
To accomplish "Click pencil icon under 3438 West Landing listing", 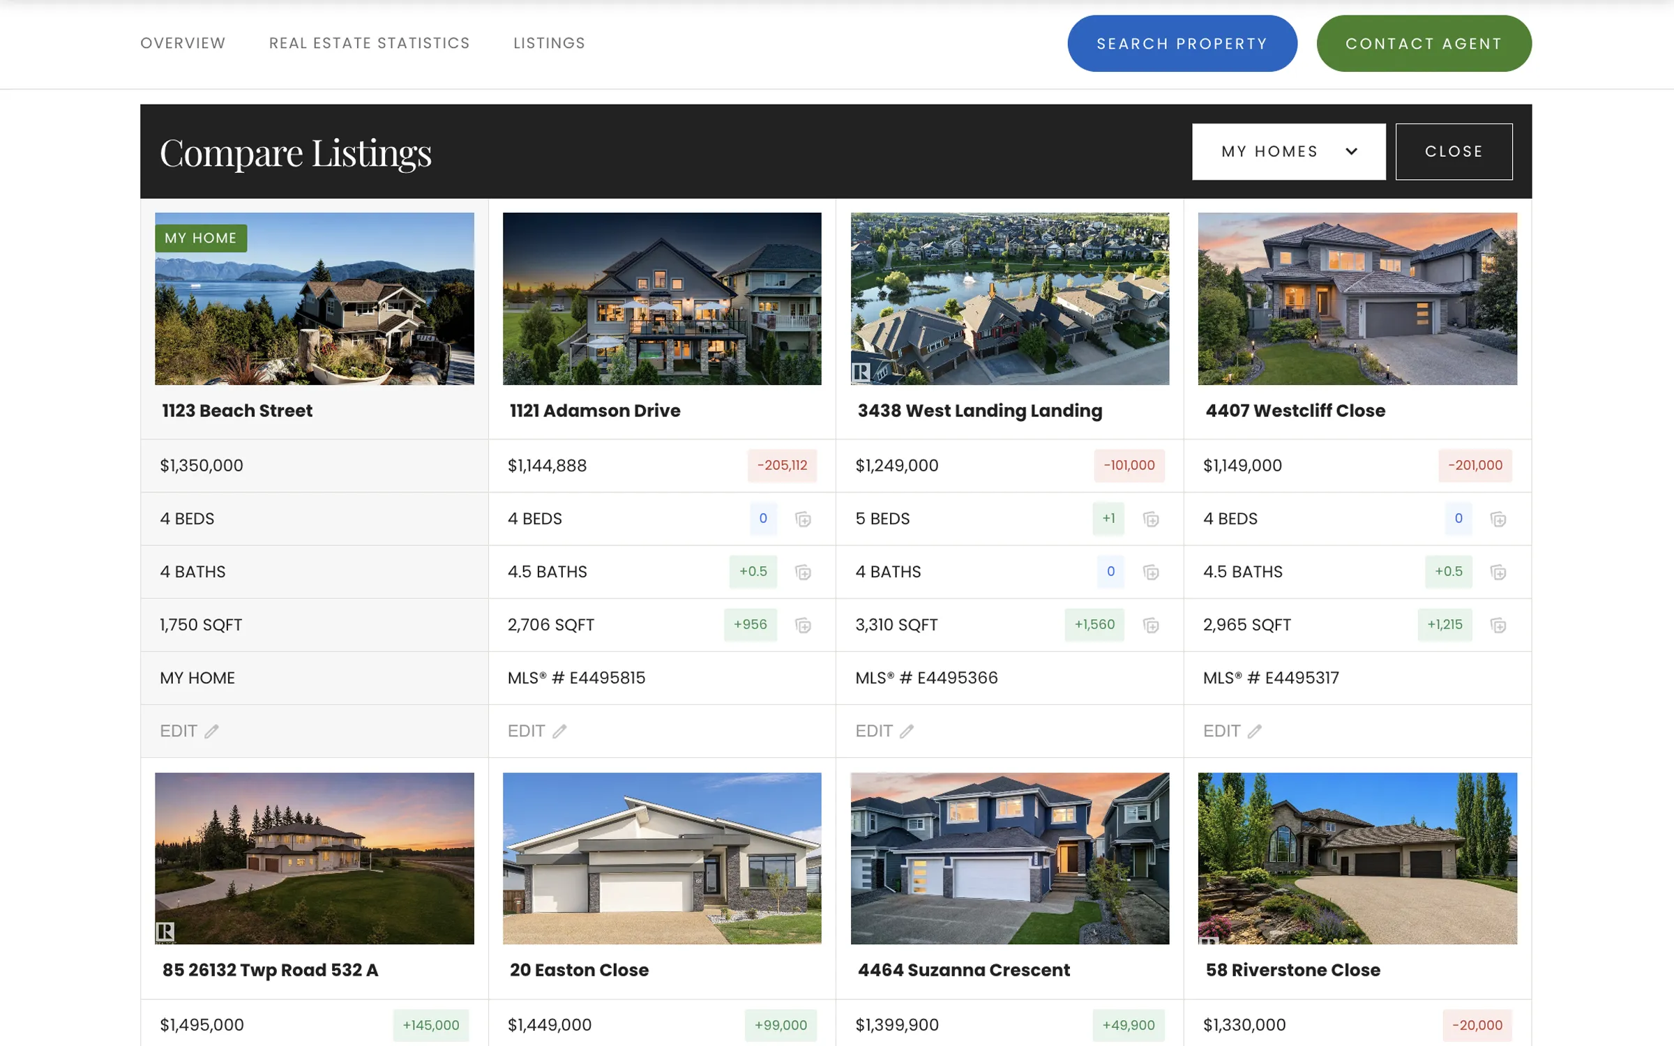I will tap(907, 731).
